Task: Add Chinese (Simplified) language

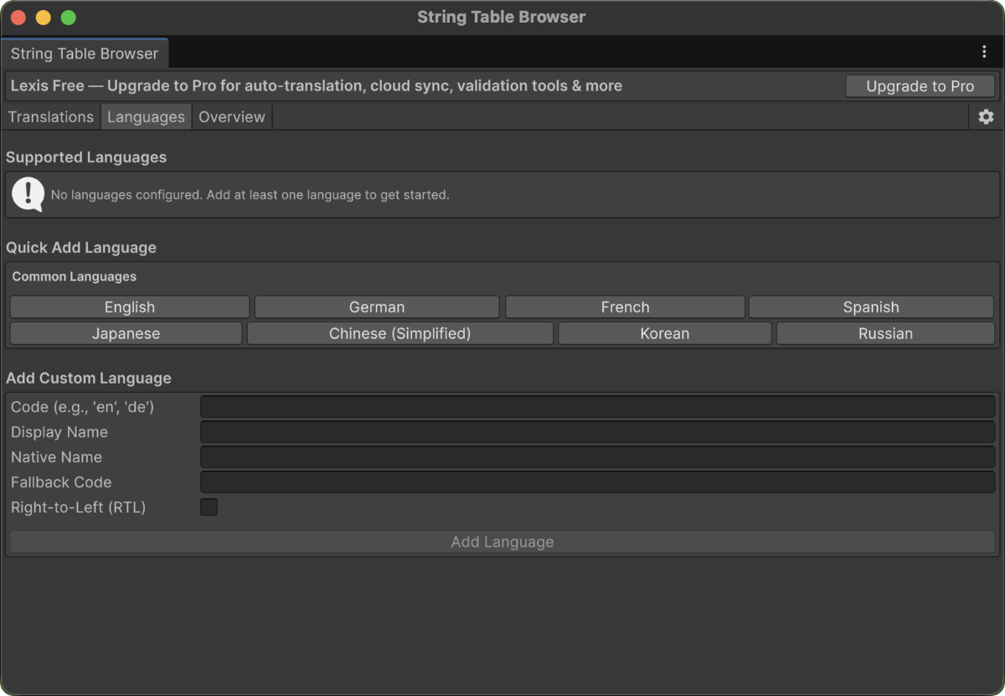Action: point(399,333)
